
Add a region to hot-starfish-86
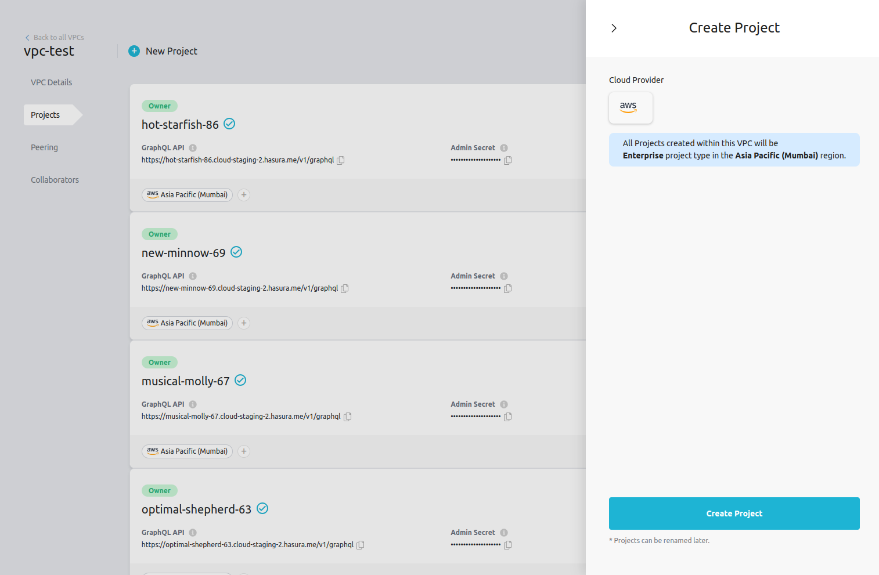click(x=243, y=195)
